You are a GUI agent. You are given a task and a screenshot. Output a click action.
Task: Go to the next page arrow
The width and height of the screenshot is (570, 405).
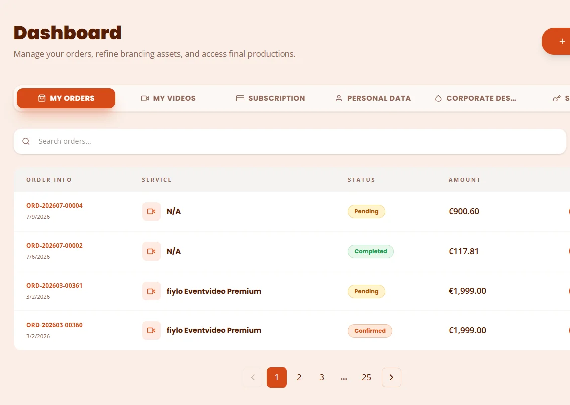click(391, 378)
